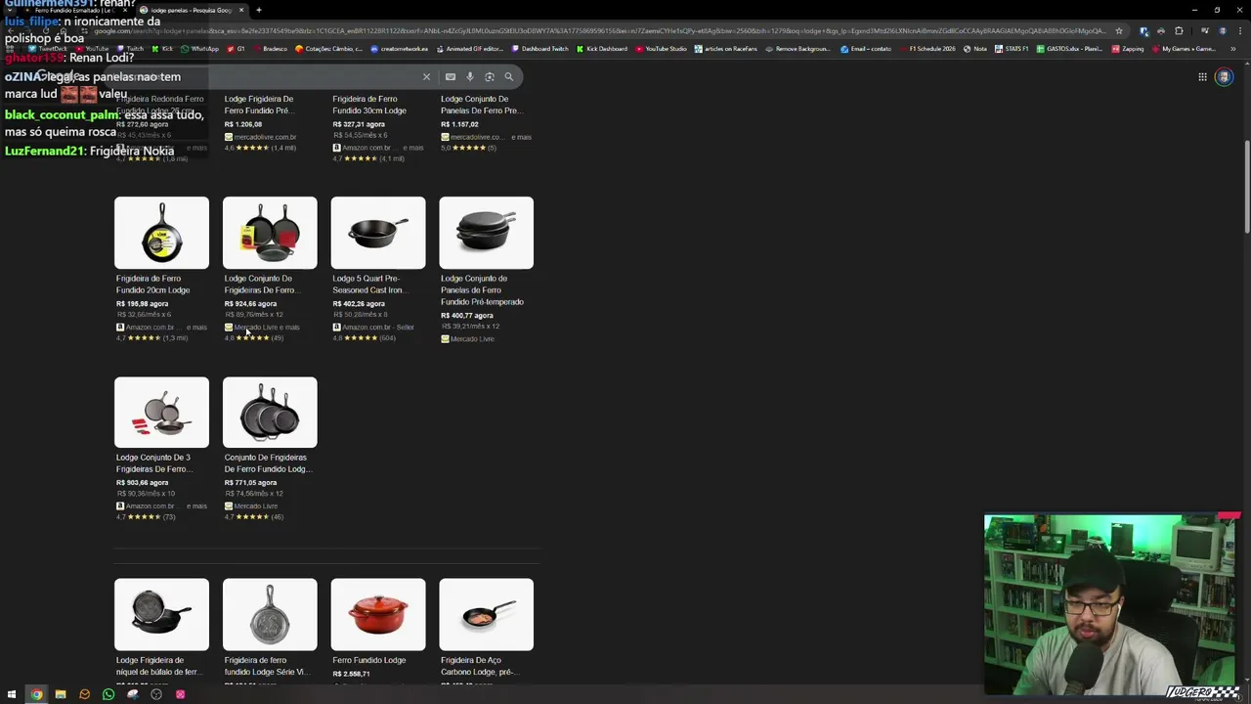
Task: Open 'Lodge Conjunto De Frigideiras De Ferro' image
Action: (x=270, y=233)
